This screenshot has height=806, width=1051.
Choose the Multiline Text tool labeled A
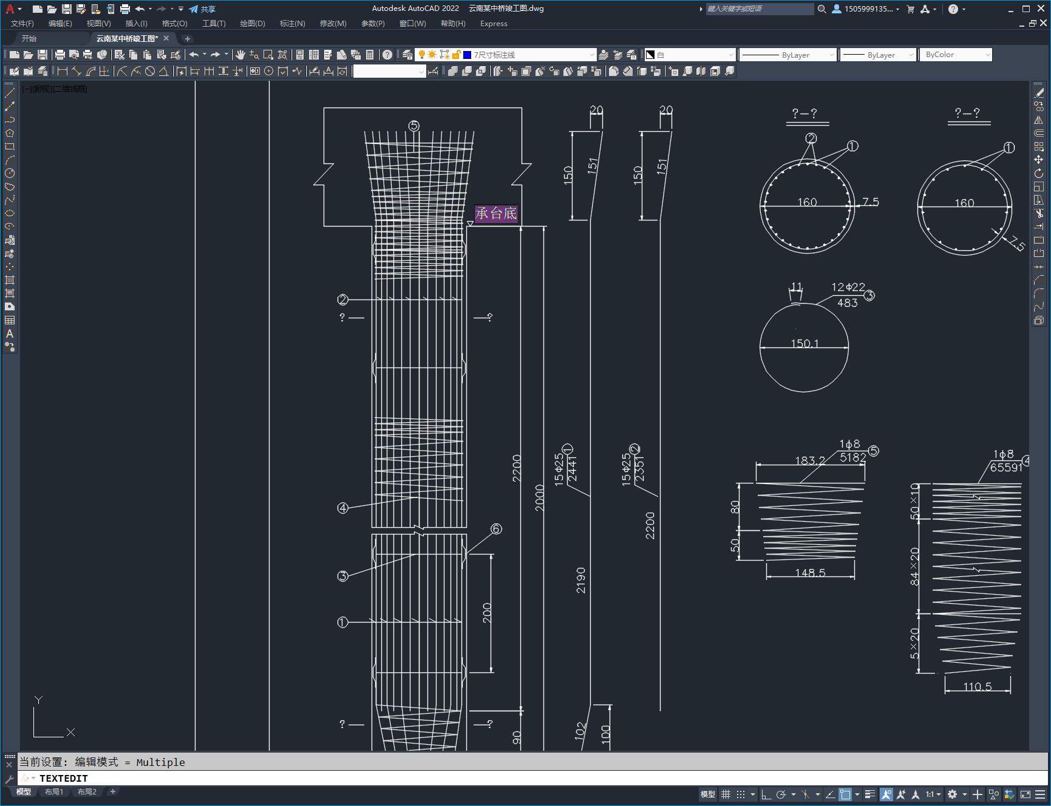10,333
